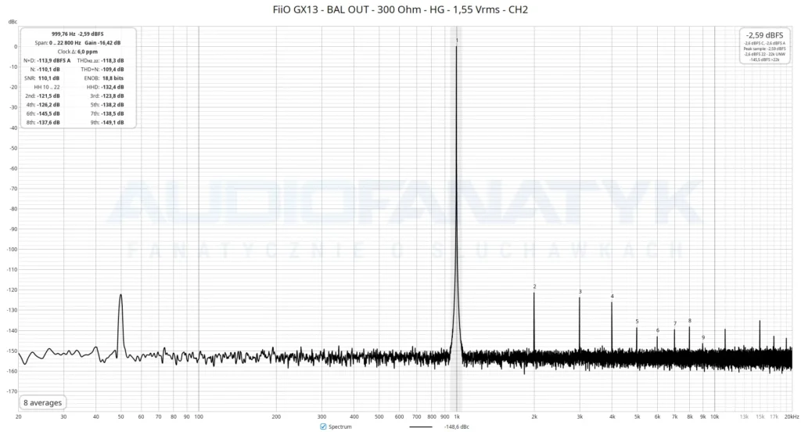Click the fundamental marker 1 at 1k
The image size is (801, 432).
[457, 41]
